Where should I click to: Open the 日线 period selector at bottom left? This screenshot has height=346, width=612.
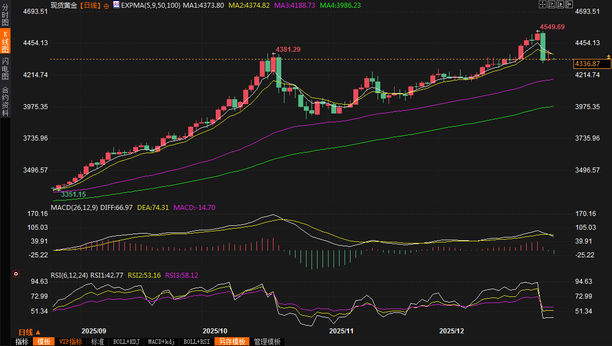click(x=29, y=332)
